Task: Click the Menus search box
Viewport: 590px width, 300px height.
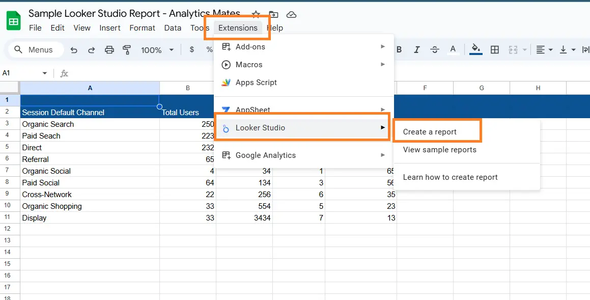Action: (x=36, y=50)
